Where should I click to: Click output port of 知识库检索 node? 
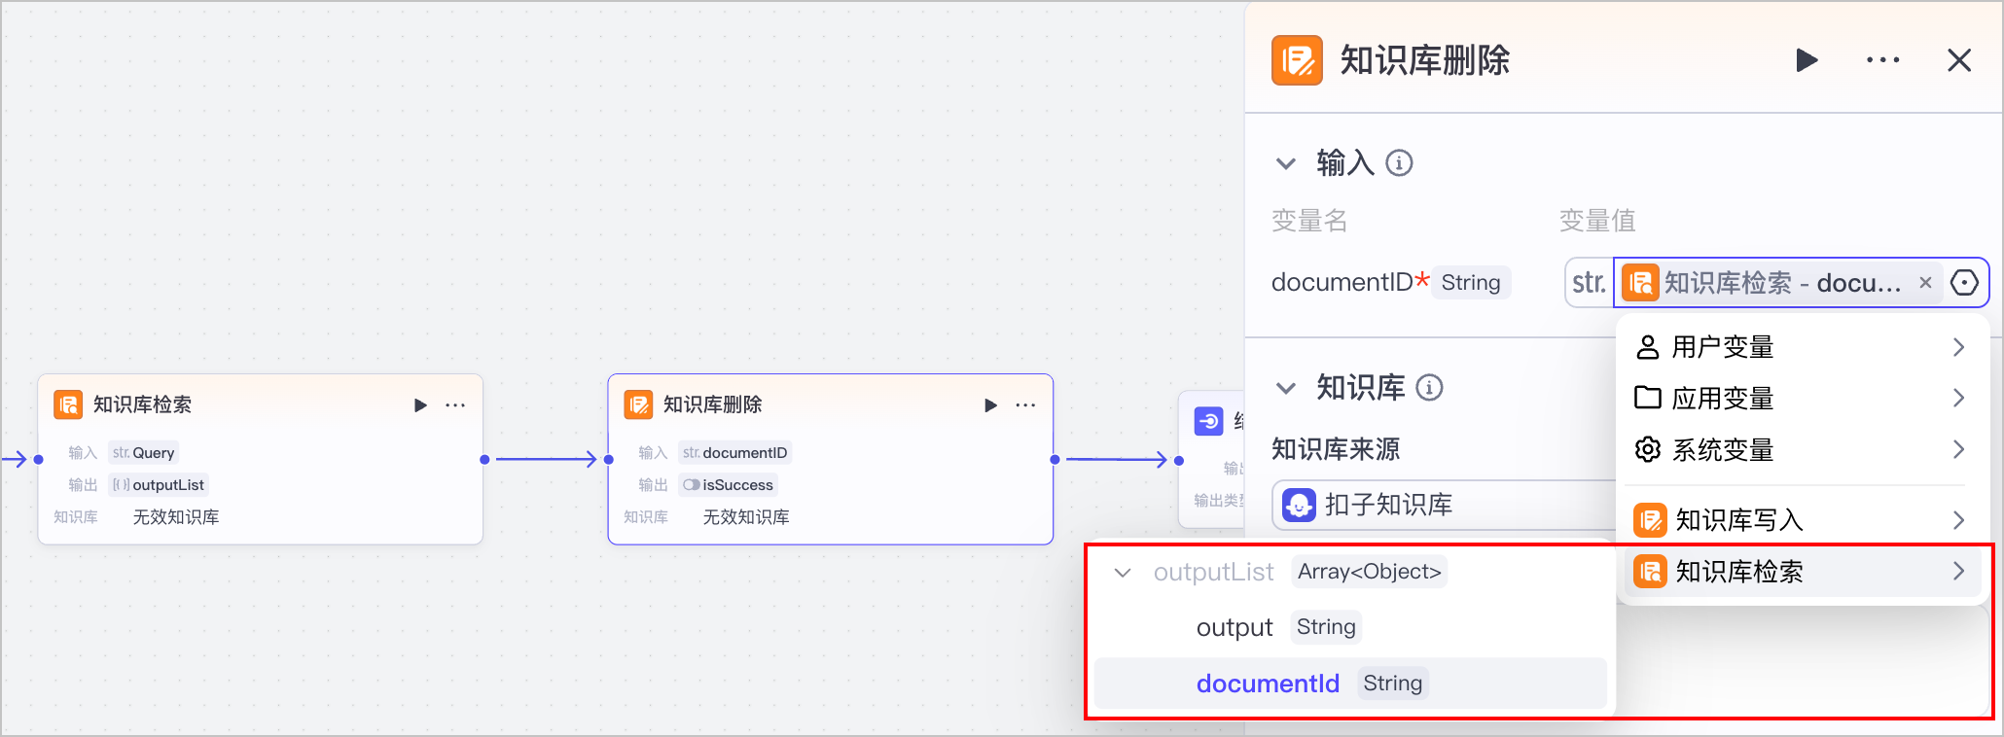pos(484,460)
